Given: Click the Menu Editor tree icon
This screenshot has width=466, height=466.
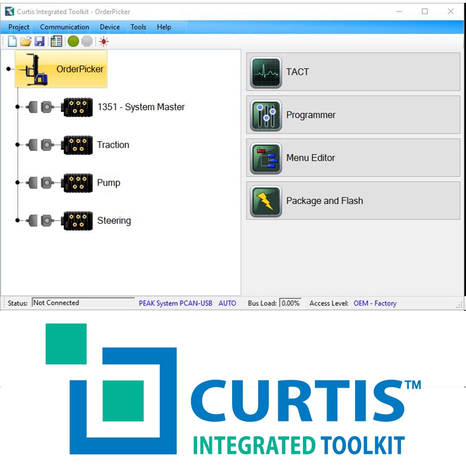Looking at the screenshot, I should pyautogui.click(x=266, y=158).
